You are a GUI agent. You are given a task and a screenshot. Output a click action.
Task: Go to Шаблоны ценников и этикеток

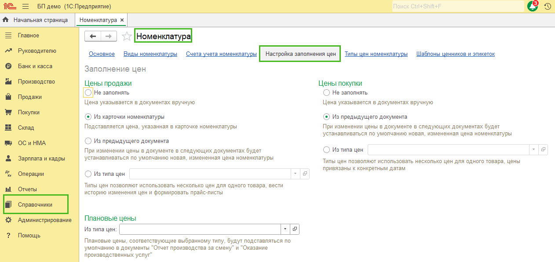pyautogui.click(x=455, y=54)
